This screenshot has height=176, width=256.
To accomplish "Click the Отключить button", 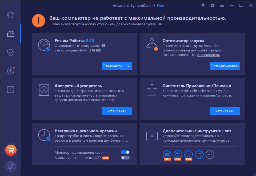I will point(113,66).
